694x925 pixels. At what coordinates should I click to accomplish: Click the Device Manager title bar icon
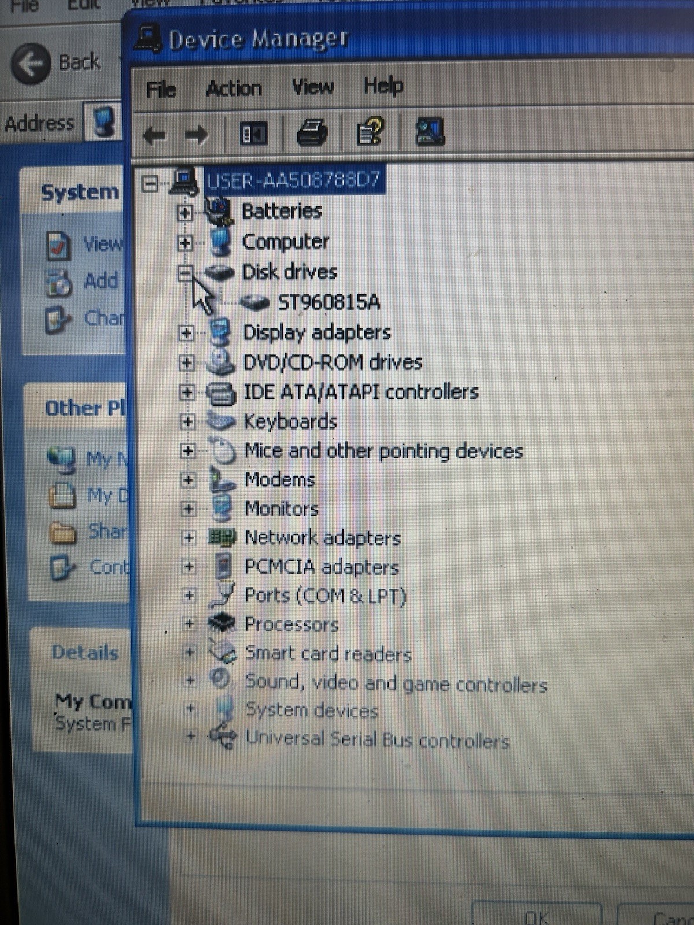pos(148,39)
